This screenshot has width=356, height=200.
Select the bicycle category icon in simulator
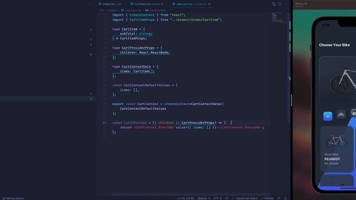coord(341,114)
